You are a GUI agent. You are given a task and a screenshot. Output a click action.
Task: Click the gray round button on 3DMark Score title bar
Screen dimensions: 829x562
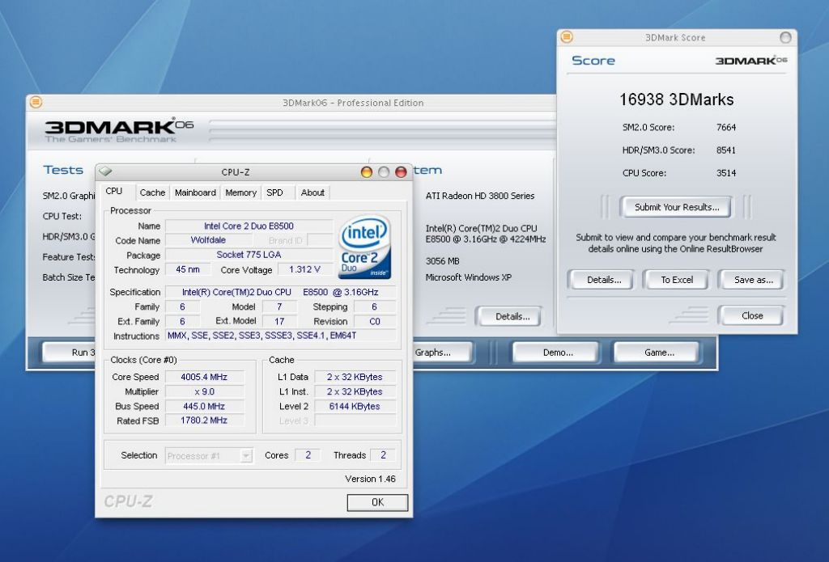(x=785, y=37)
